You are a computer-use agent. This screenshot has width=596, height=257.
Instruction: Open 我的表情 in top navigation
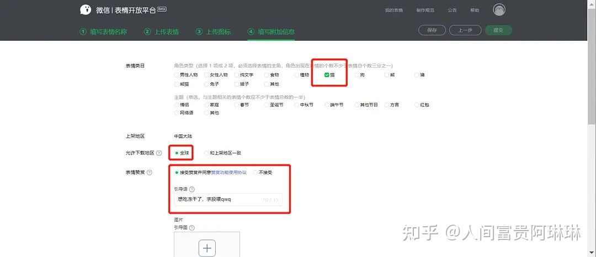point(394,10)
